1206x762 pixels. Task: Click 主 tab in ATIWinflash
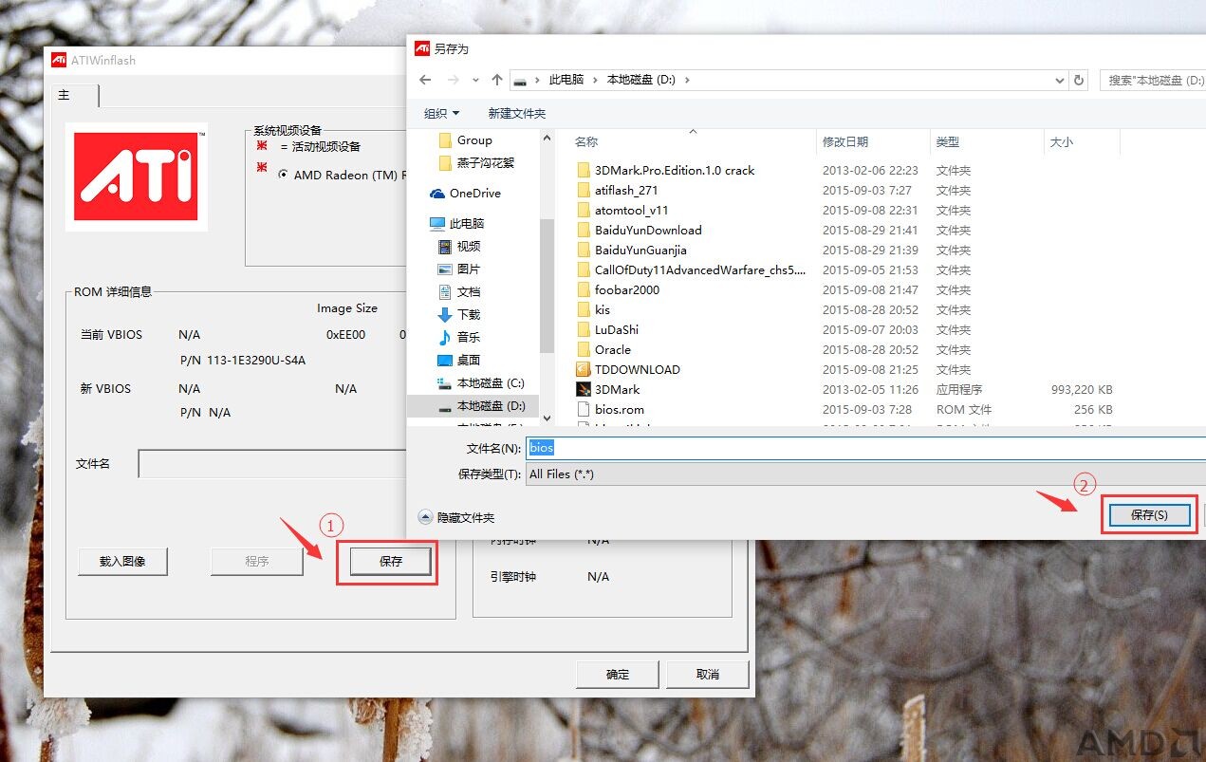click(x=75, y=95)
